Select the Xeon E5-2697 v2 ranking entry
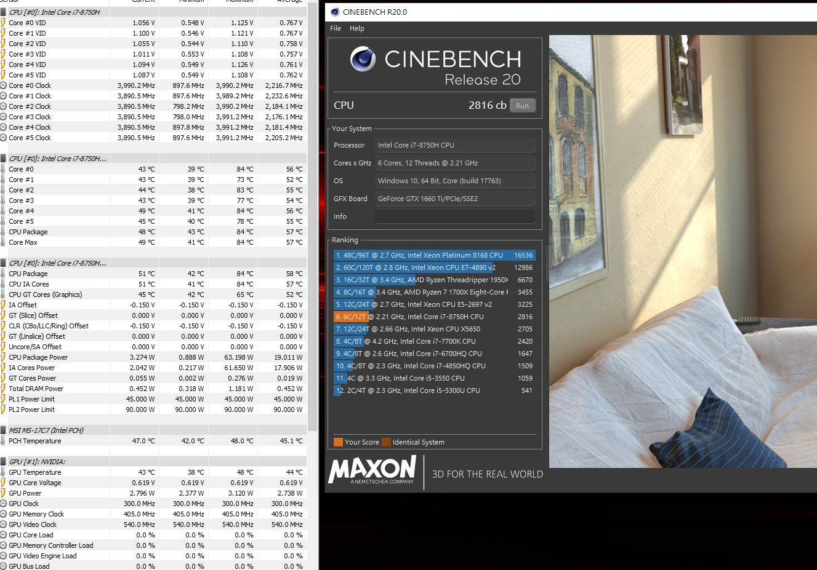Image resolution: width=817 pixels, height=570 pixels. pyautogui.click(x=434, y=304)
